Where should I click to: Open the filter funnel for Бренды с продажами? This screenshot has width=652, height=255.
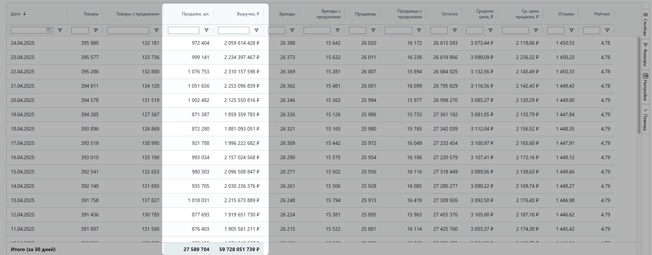pos(338,30)
